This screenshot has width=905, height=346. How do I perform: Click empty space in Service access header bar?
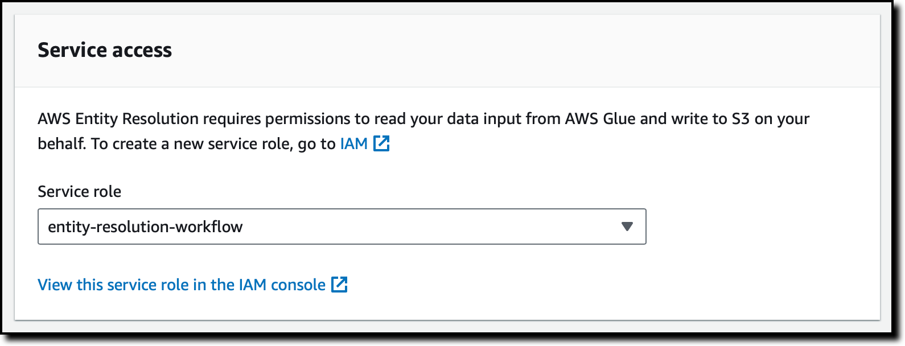(512, 50)
